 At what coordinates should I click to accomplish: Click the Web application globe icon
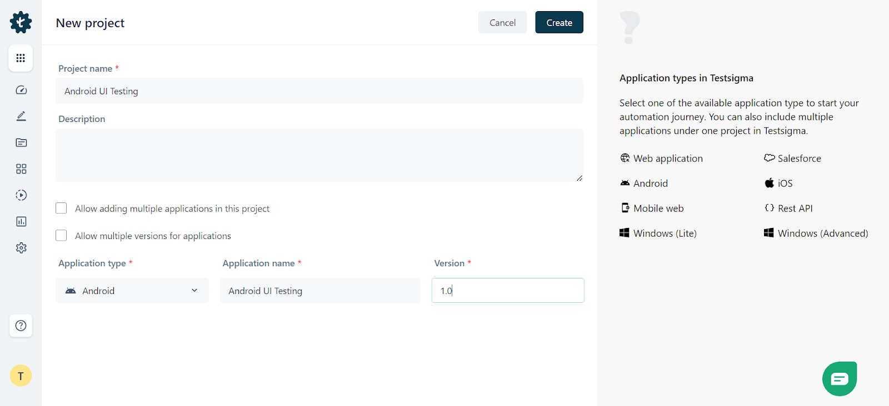pyautogui.click(x=625, y=158)
